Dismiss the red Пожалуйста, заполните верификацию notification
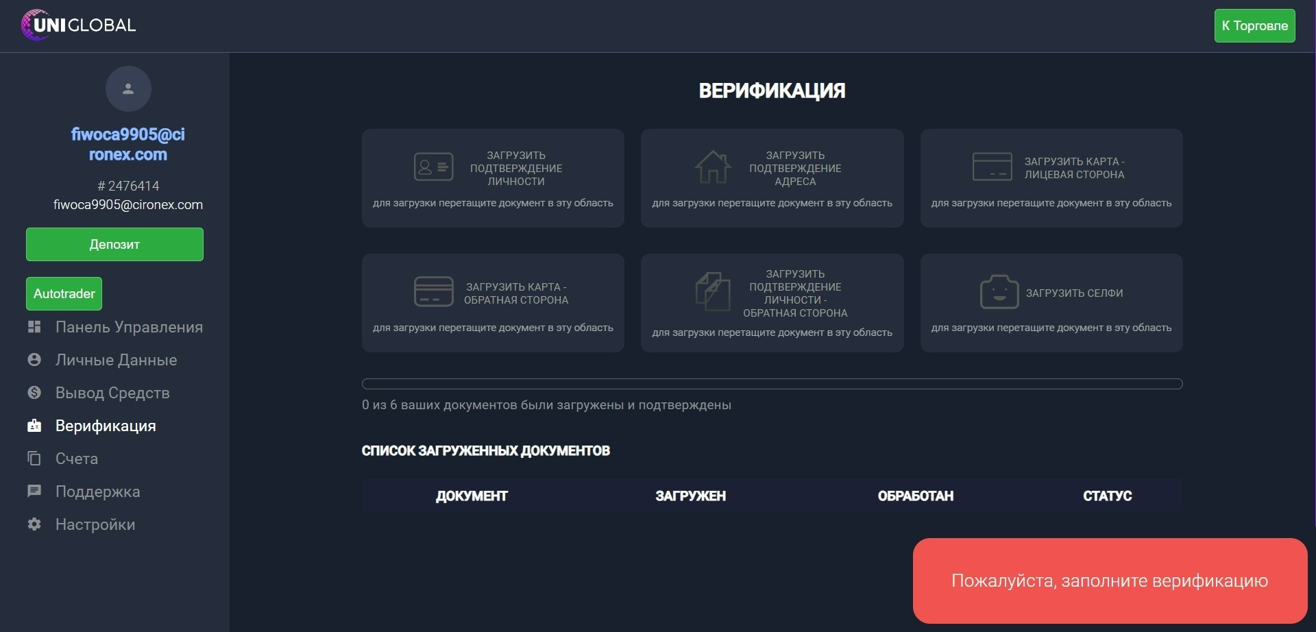This screenshot has height=632, width=1316. [1110, 581]
